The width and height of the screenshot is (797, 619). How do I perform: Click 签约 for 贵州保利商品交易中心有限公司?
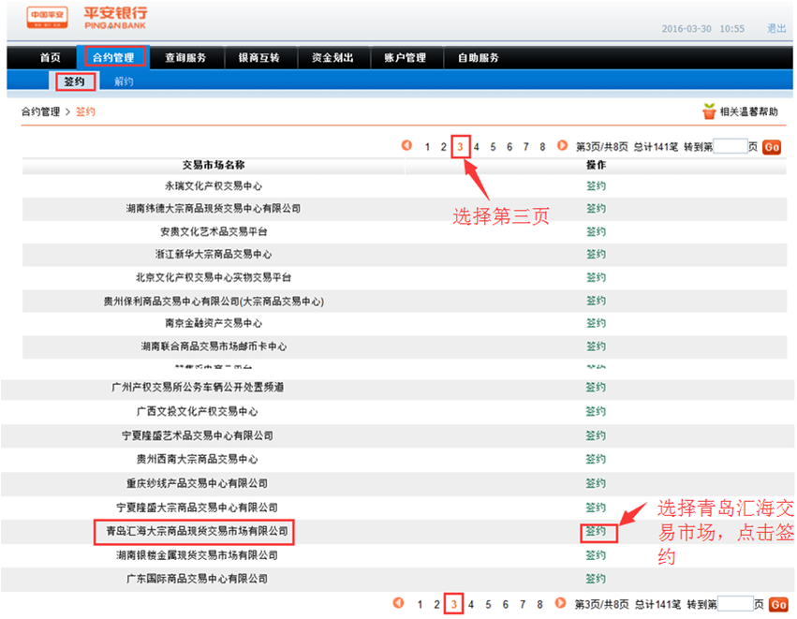pyautogui.click(x=596, y=301)
